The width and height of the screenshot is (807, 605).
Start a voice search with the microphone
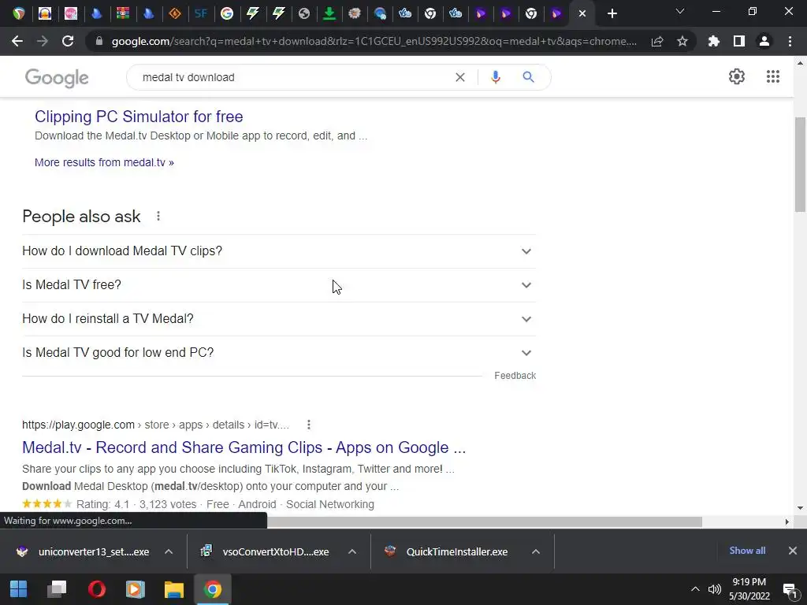496,77
